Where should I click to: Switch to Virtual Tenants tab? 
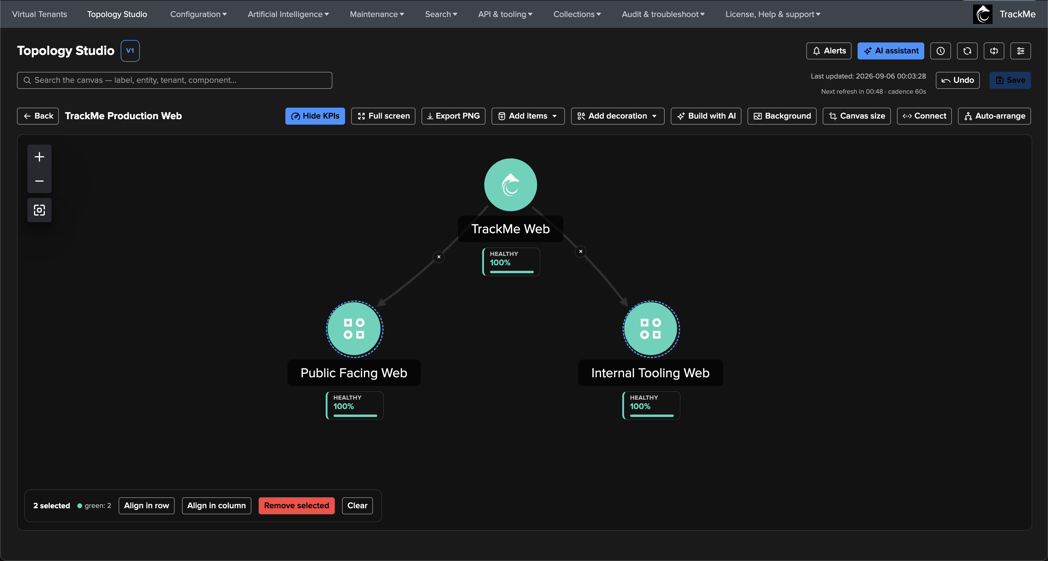point(39,14)
